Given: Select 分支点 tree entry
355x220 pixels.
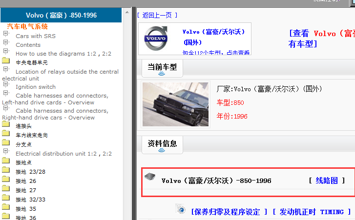Looking at the screenshot, I should [x=23, y=144].
